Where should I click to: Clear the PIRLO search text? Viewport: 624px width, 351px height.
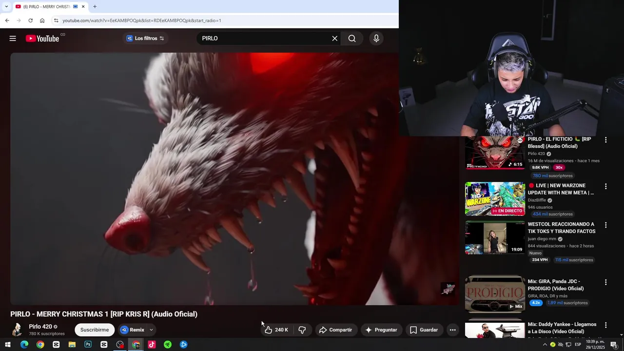(x=335, y=39)
